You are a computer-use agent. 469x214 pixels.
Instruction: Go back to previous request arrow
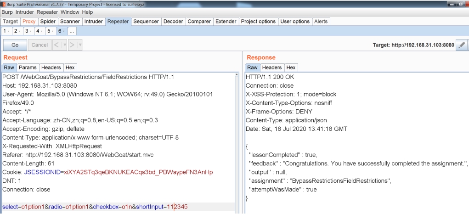57,45
